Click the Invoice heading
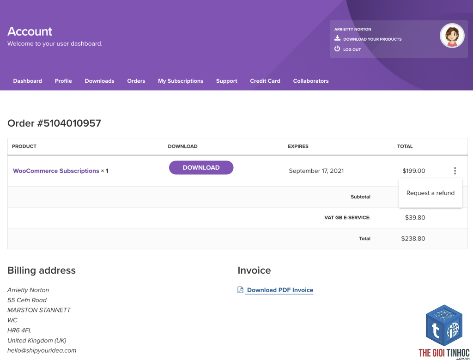 [254, 270]
